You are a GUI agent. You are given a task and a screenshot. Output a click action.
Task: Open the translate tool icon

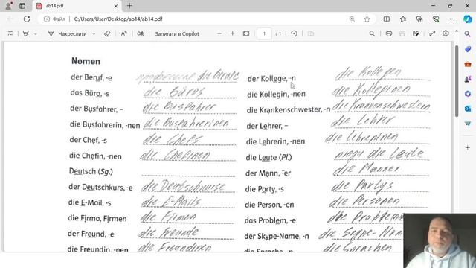click(141, 33)
